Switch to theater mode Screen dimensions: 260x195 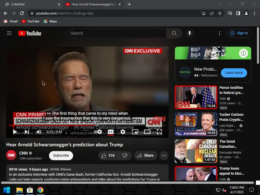pyautogui.click(x=147, y=132)
